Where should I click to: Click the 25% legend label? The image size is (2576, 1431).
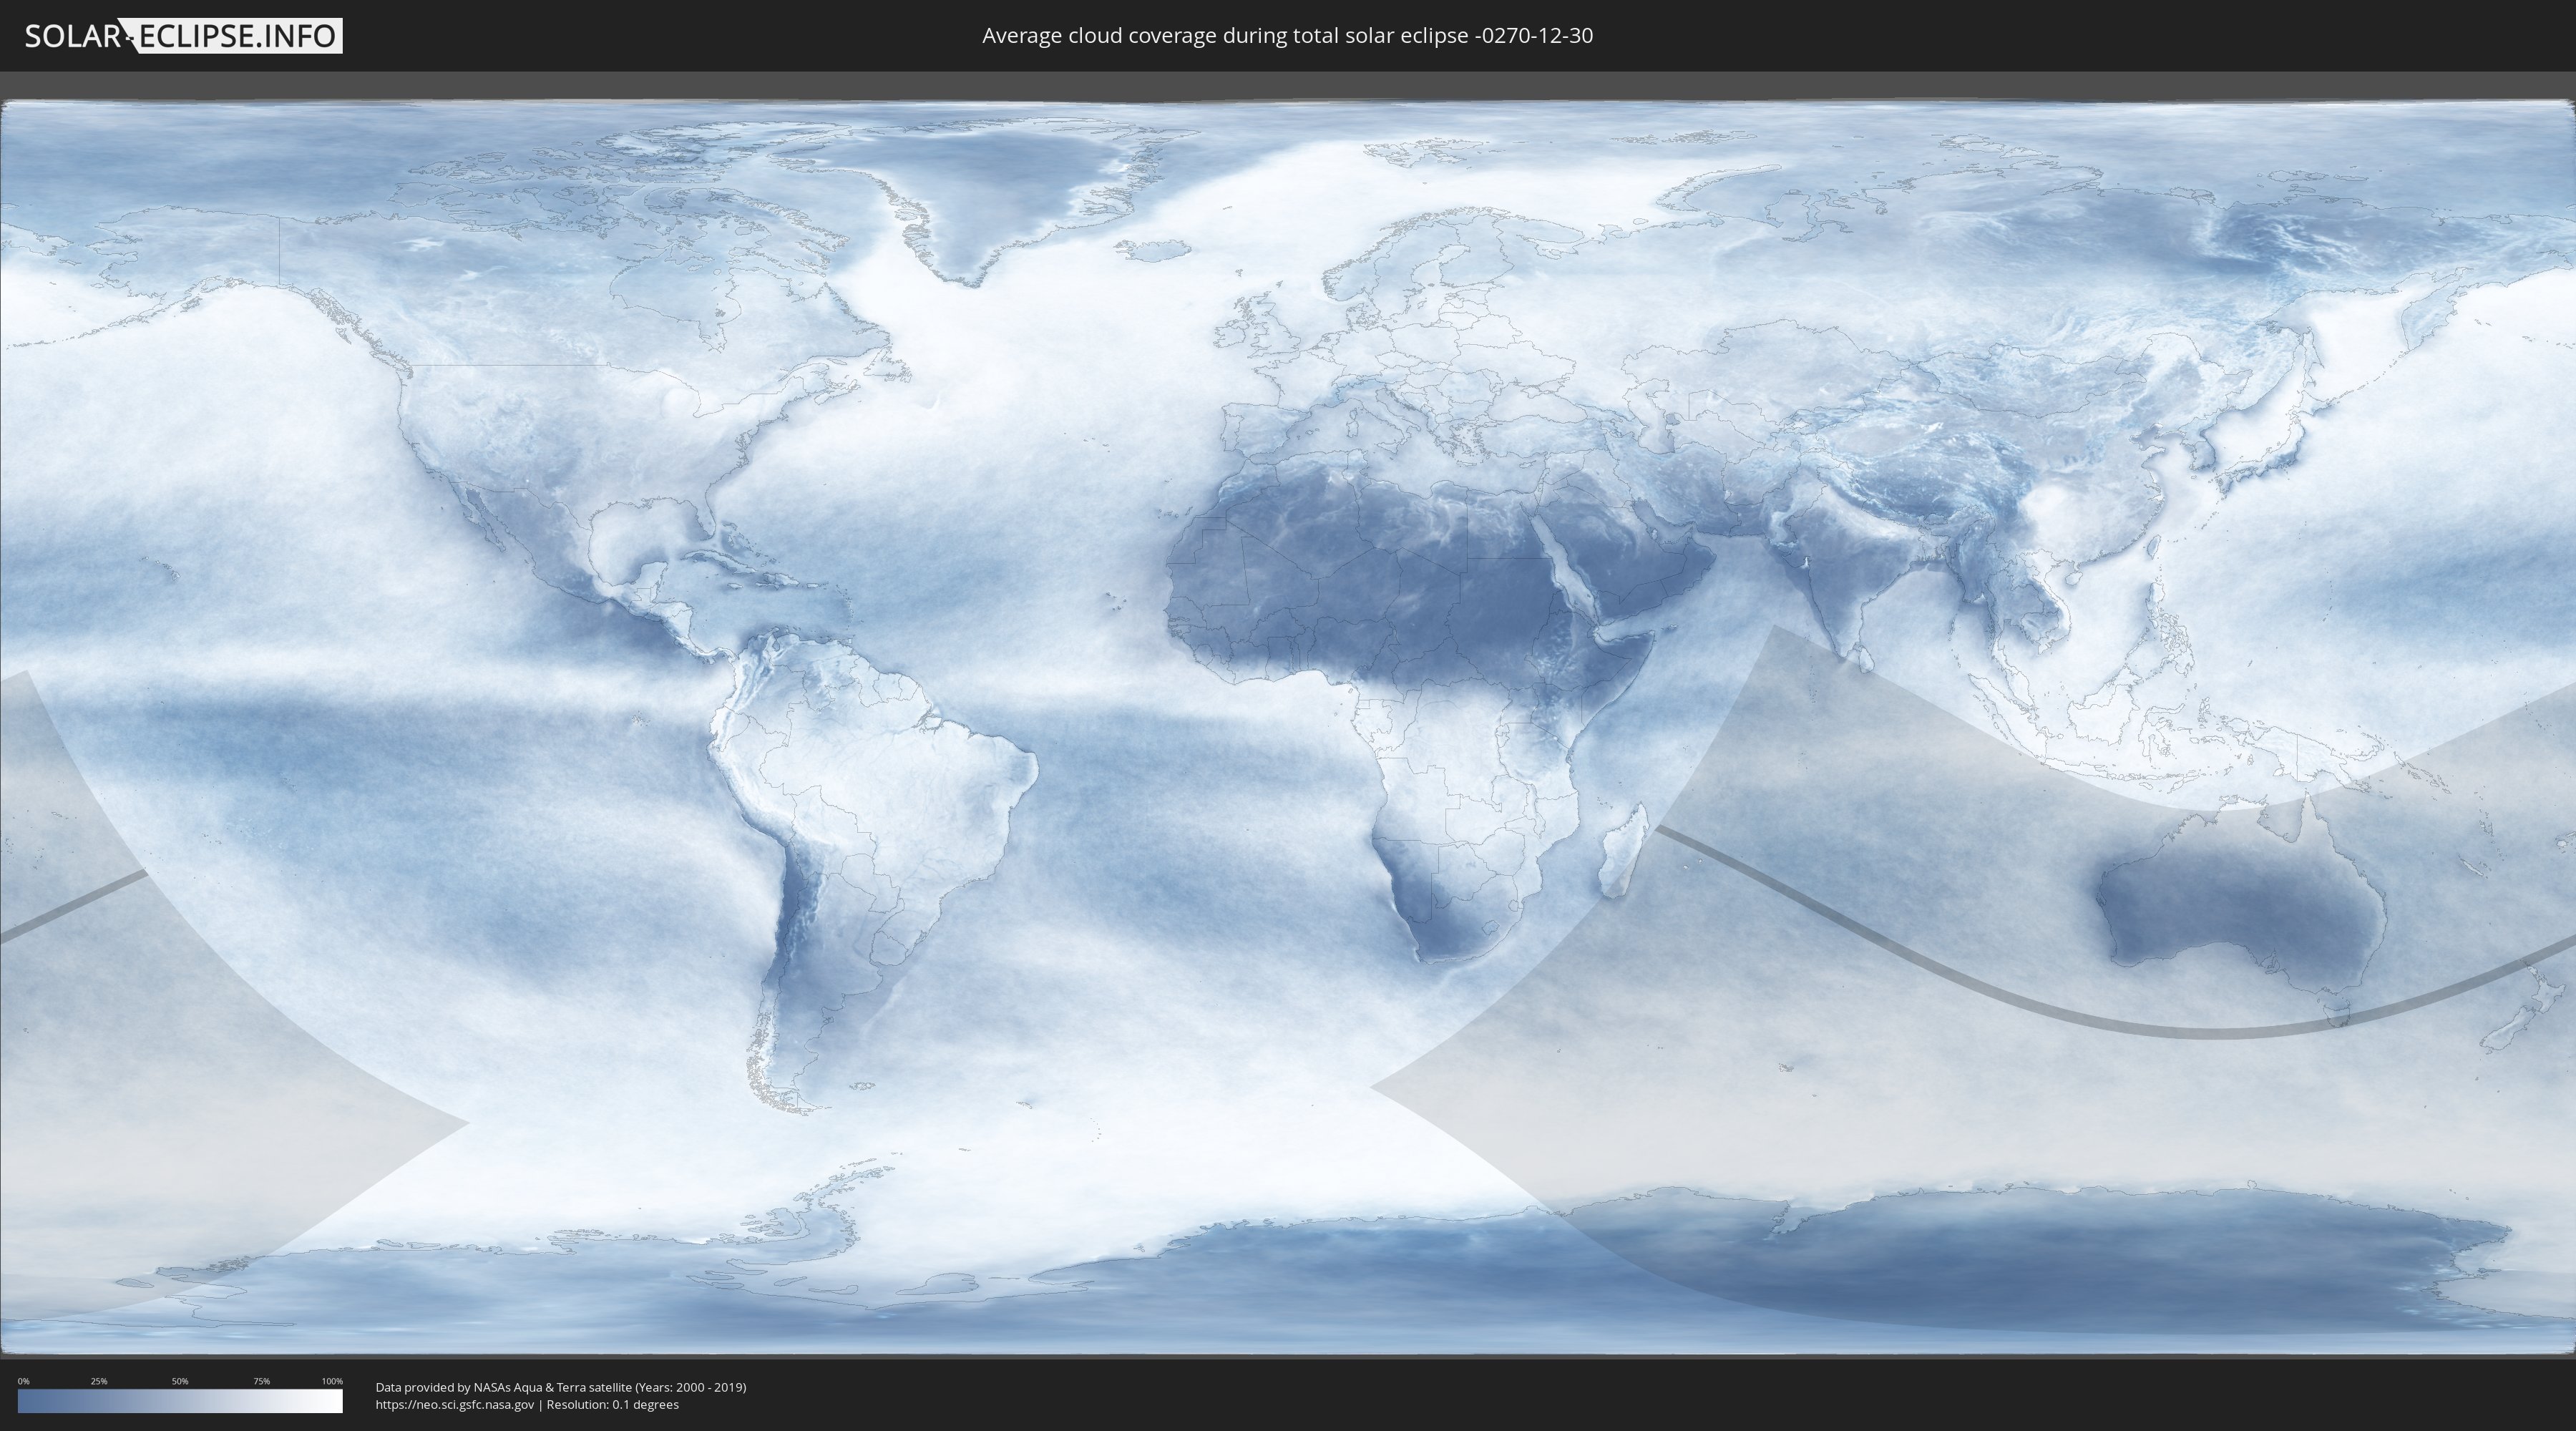(99, 1381)
